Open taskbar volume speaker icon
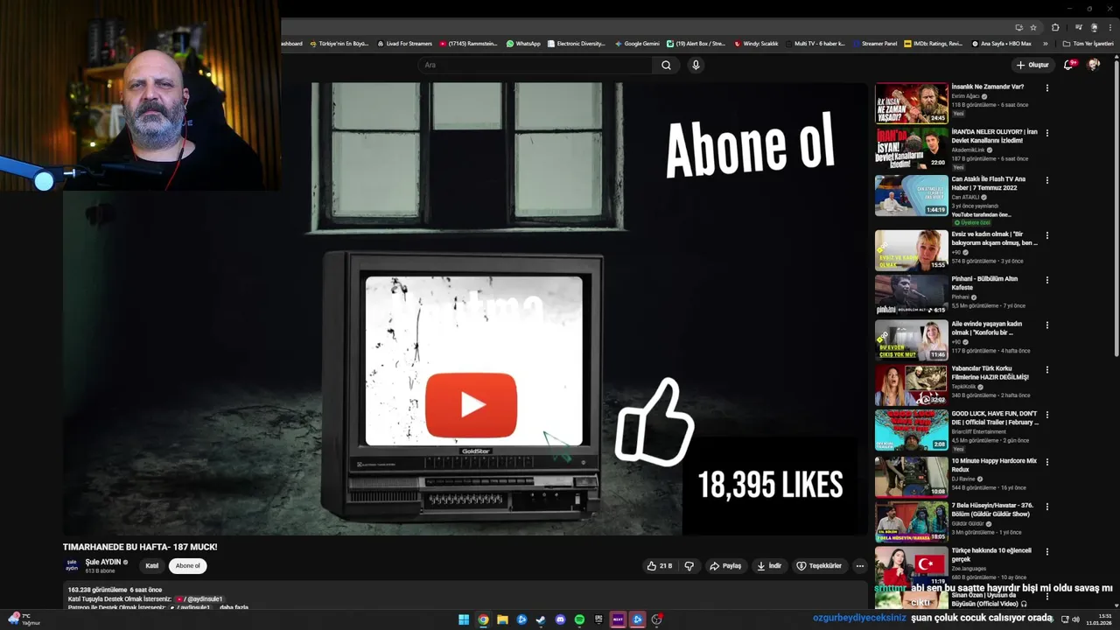 click(x=1075, y=619)
